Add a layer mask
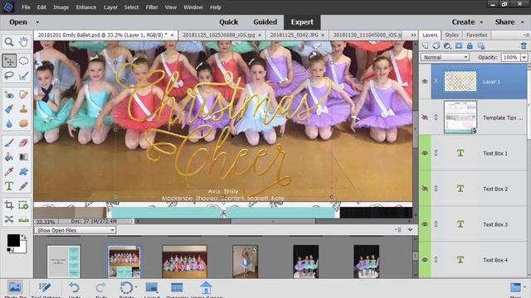Screen dimensions: 531x298 459,46
